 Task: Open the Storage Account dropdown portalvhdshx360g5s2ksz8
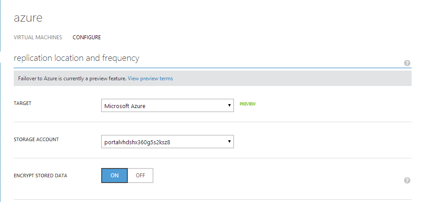click(x=164, y=142)
